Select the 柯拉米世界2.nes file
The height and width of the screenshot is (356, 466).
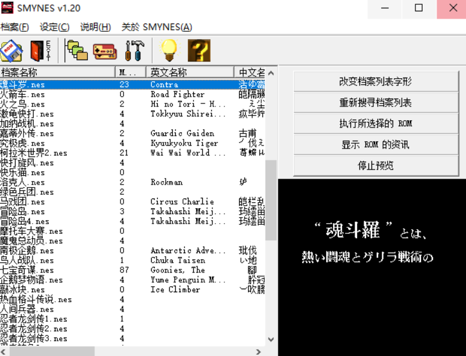point(34,153)
